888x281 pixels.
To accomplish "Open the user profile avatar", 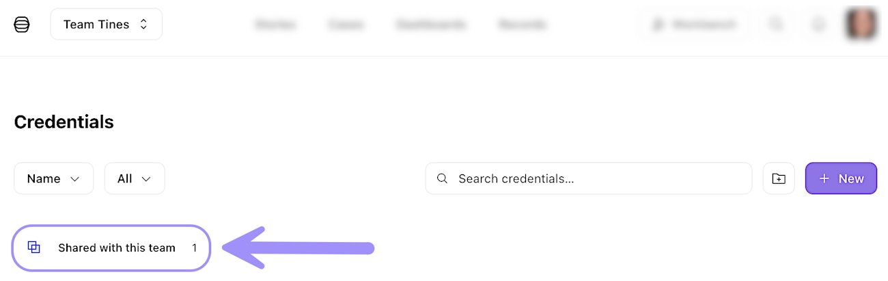I will (x=861, y=25).
